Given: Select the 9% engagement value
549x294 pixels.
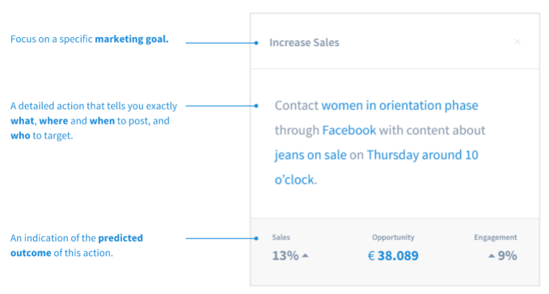Looking at the screenshot, I should [507, 255].
